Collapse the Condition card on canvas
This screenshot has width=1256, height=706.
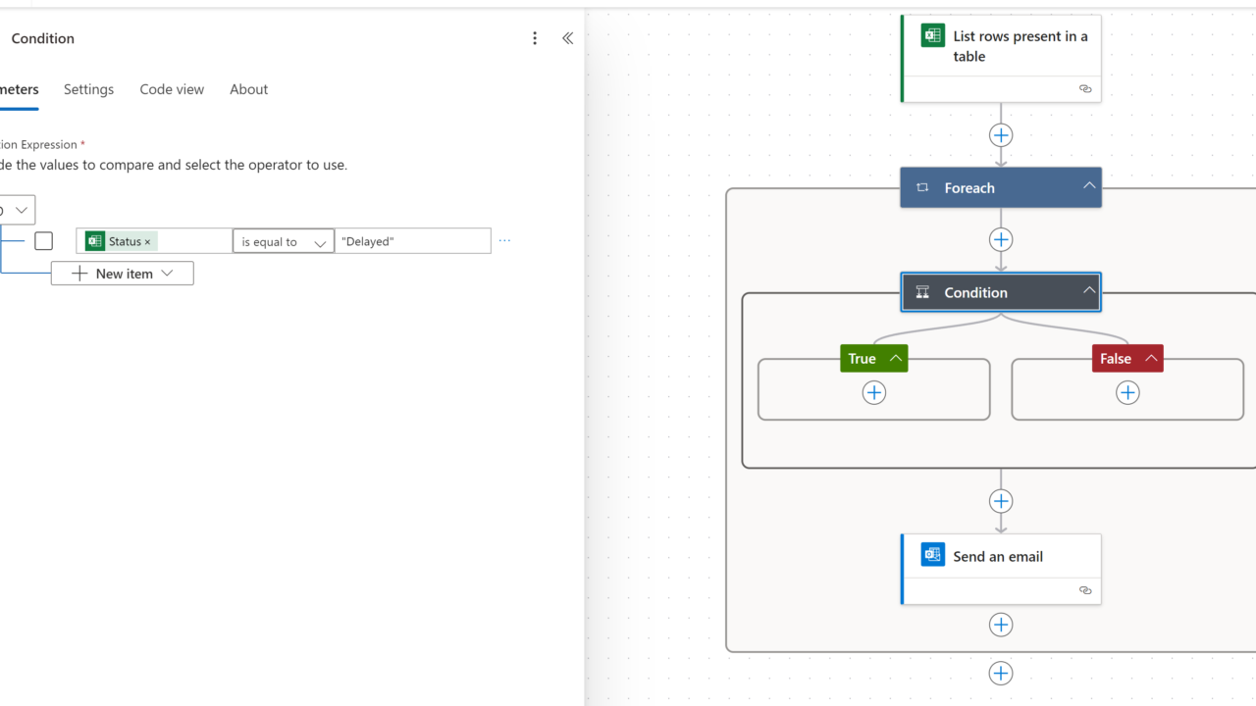(1088, 291)
